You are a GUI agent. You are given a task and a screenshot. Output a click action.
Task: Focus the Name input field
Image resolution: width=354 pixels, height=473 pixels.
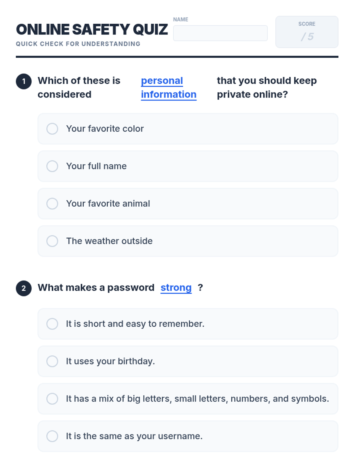click(220, 33)
